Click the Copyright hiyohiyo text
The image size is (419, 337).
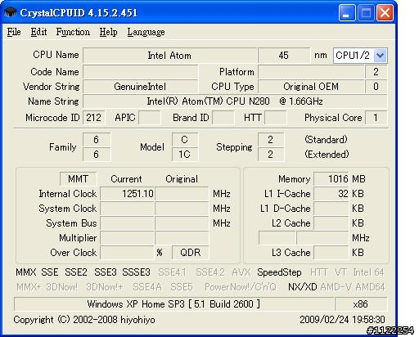(x=84, y=320)
